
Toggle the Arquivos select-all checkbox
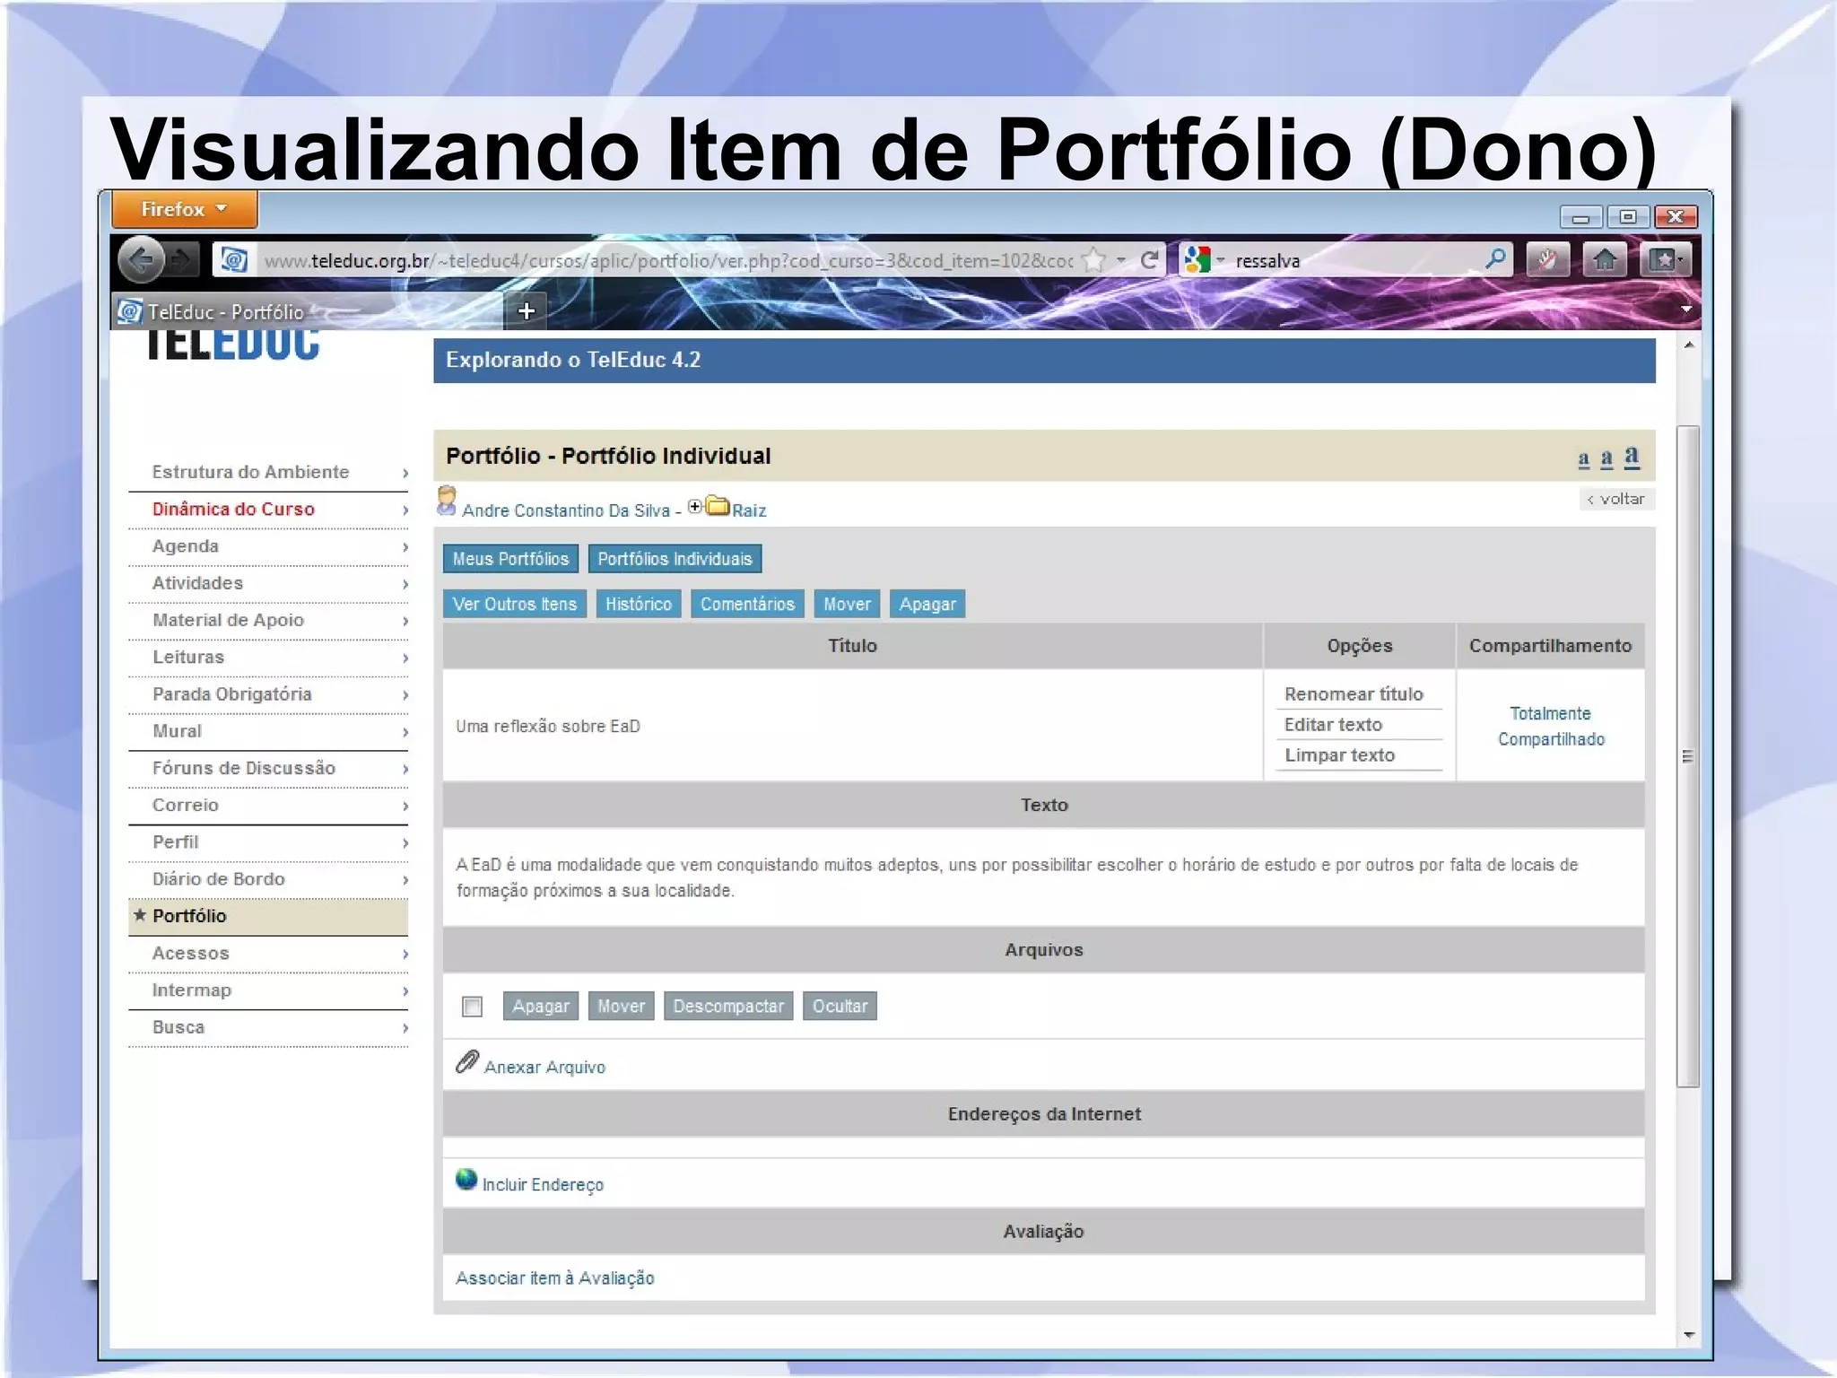(x=472, y=1007)
